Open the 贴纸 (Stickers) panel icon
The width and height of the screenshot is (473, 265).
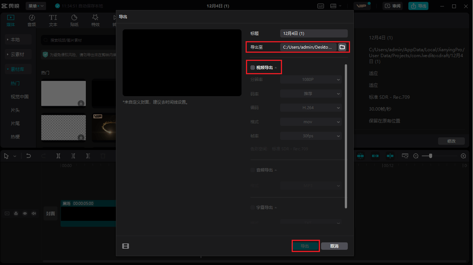[x=74, y=20]
